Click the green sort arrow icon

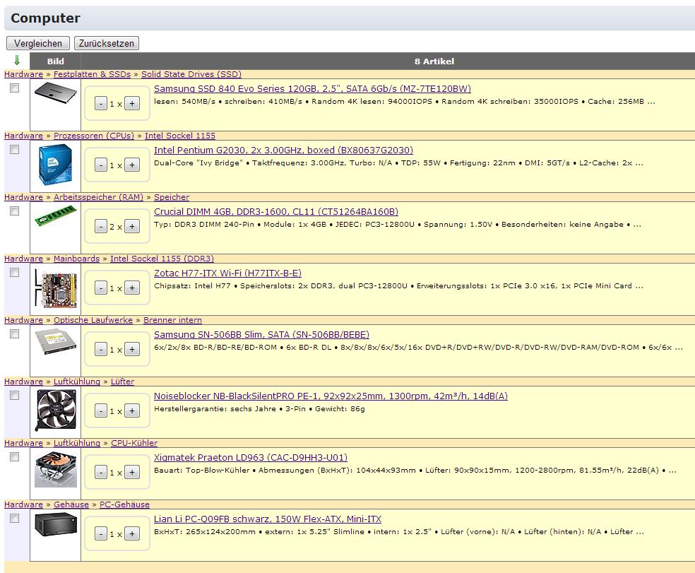17,60
